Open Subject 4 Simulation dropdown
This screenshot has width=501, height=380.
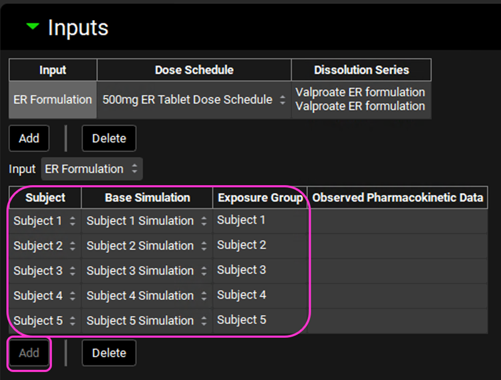point(147,296)
